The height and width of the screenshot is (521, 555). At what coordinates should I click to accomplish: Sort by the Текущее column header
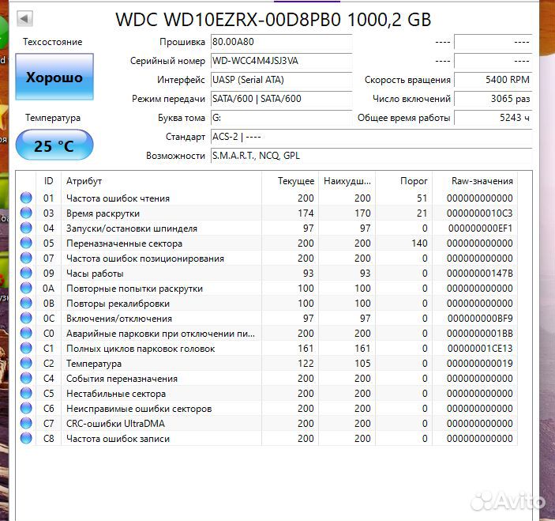[x=291, y=181]
